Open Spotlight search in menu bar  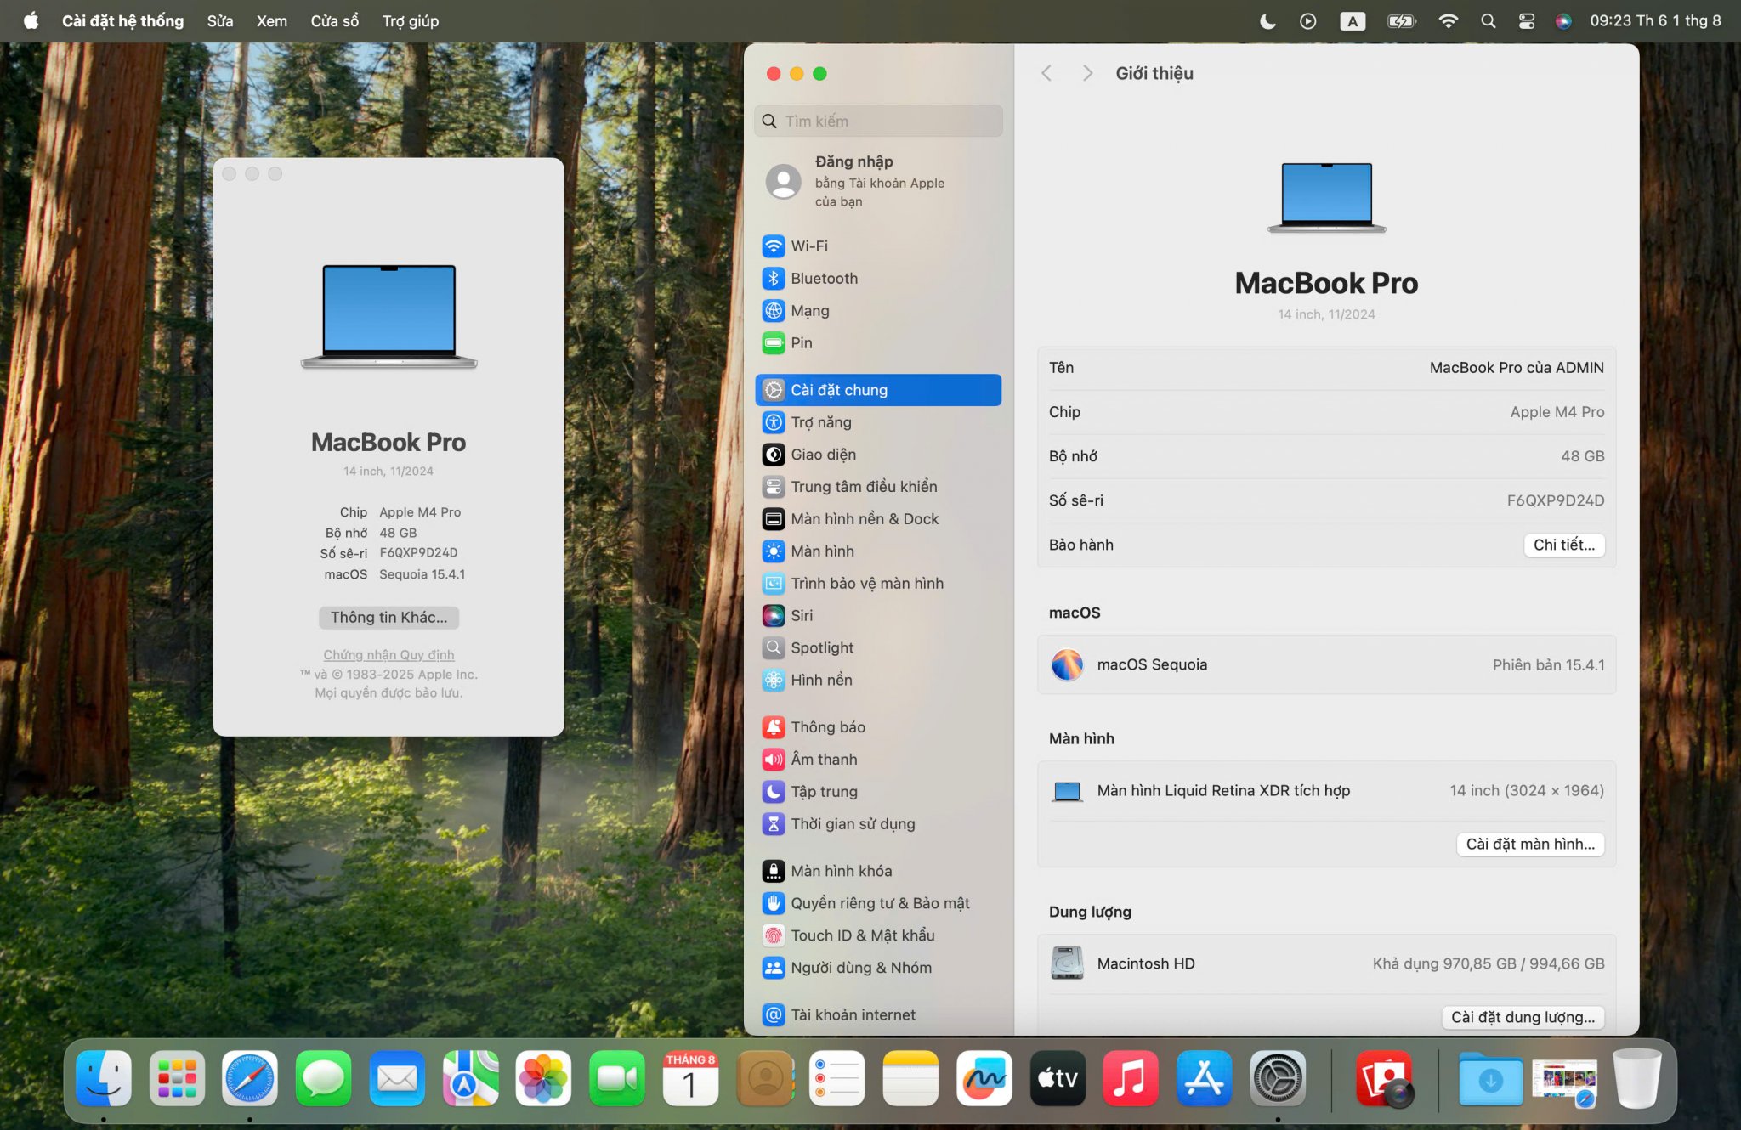coord(1488,21)
